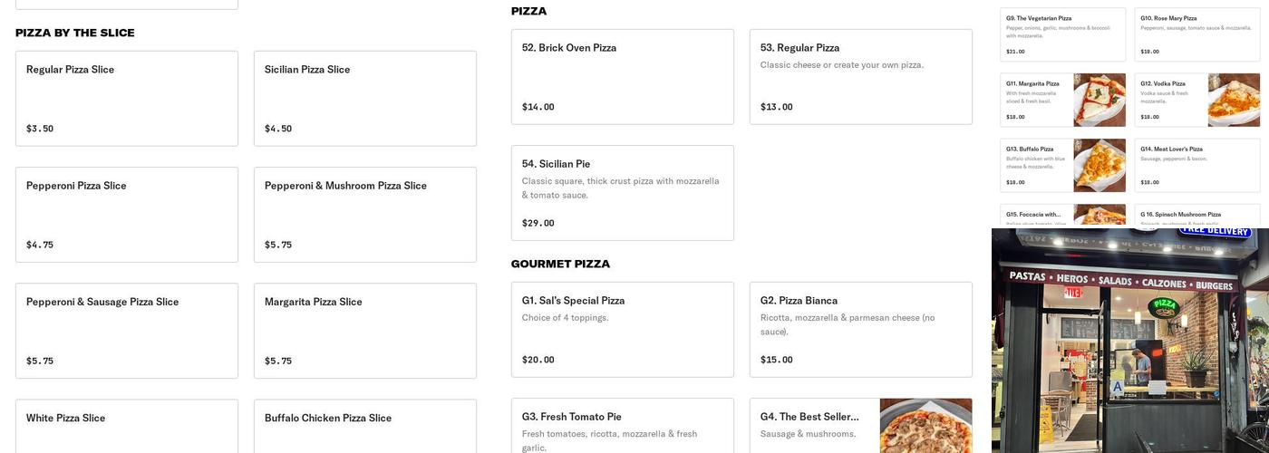
Task: Open G9. The Vegetarian Pizza card
Action: click(x=1062, y=34)
